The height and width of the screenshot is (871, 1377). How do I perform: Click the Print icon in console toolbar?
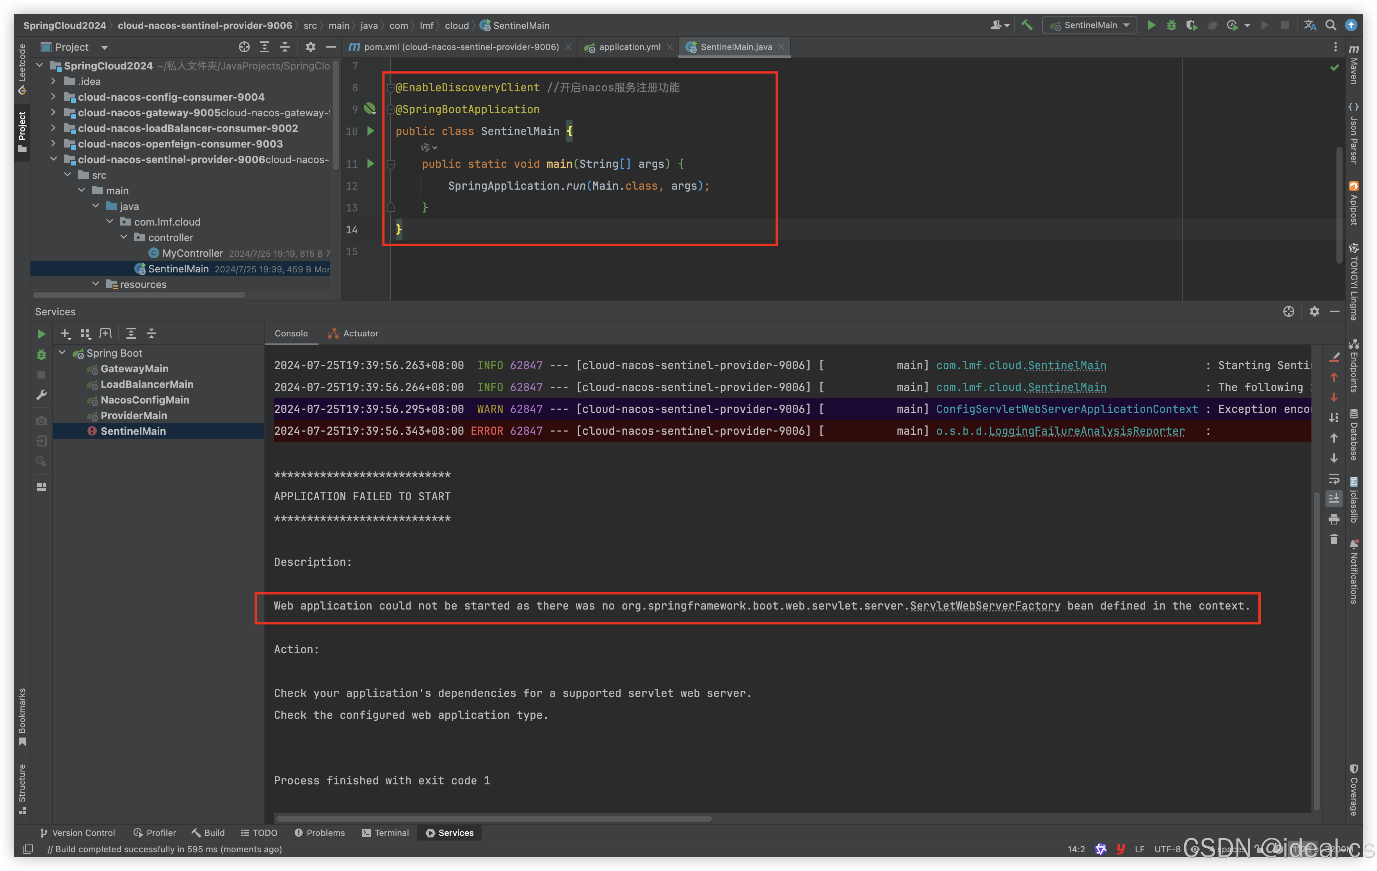(x=1334, y=519)
